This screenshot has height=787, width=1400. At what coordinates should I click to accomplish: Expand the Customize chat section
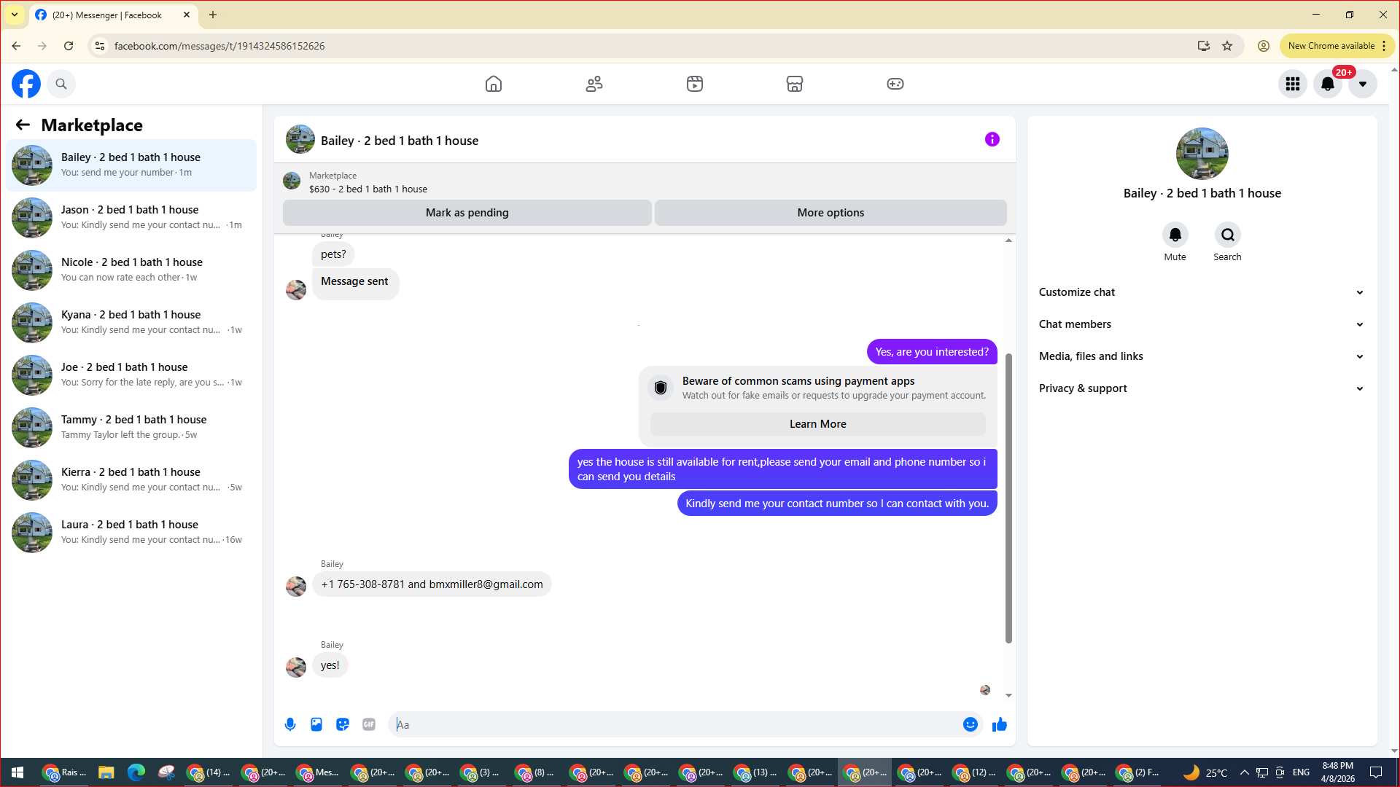[x=1202, y=292]
